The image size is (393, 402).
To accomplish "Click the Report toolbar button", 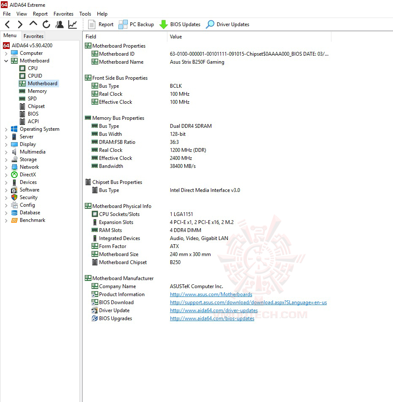I will 101,24.
